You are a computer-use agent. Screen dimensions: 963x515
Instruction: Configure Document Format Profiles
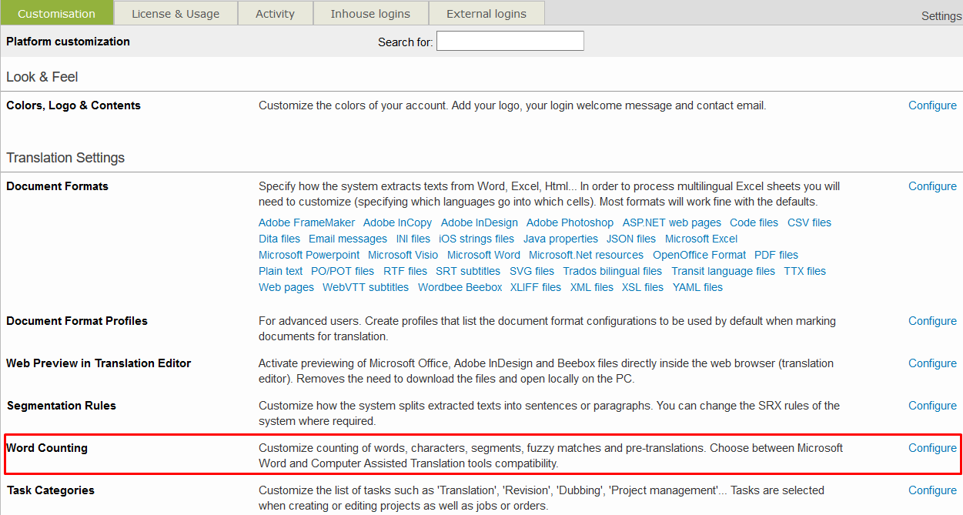click(932, 321)
